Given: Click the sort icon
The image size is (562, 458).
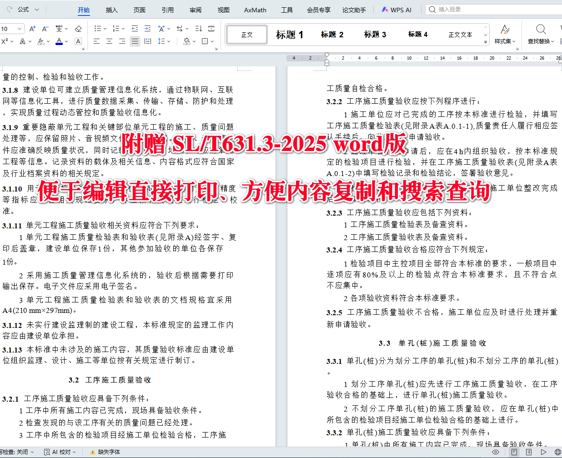Looking at the screenshot, I should (199, 29).
